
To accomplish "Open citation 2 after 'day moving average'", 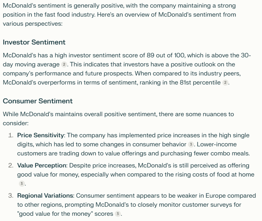I will click(x=64, y=64).
